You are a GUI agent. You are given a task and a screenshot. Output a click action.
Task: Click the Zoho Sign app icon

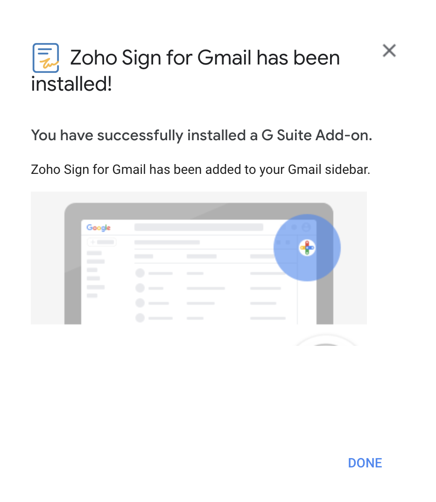coord(46,58)
